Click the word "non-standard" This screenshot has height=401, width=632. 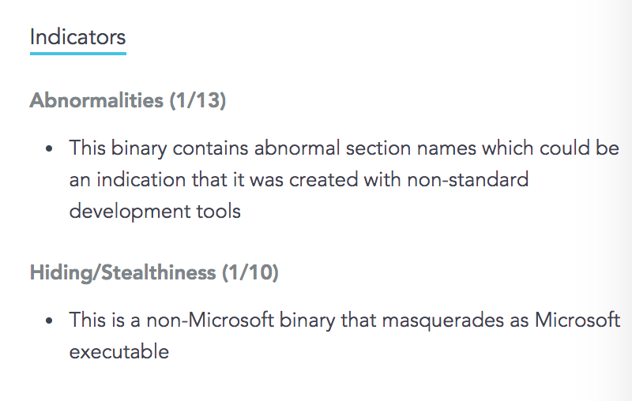point(467,180)
